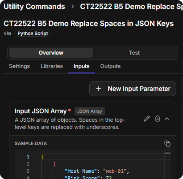Screen dimensions: 183x179
Task: Select the Inputs tab
Action: tap(82, 66)
